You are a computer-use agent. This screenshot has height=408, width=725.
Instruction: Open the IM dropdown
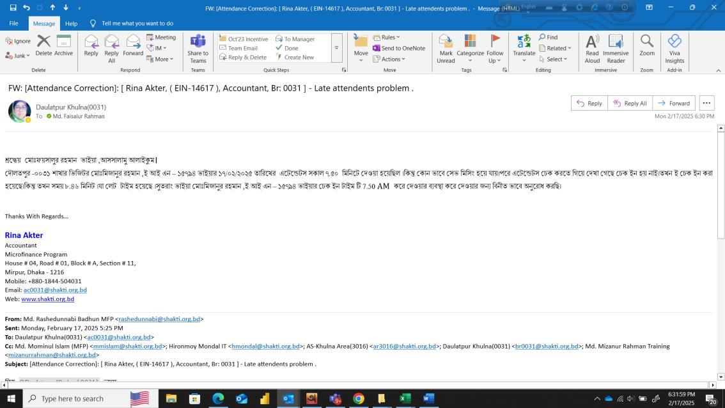[x=157, y=48]
